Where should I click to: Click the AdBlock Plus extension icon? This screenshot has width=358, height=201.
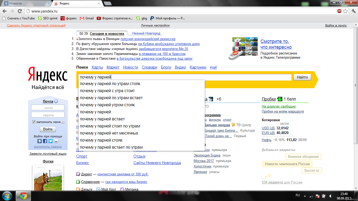coord(339,11)
